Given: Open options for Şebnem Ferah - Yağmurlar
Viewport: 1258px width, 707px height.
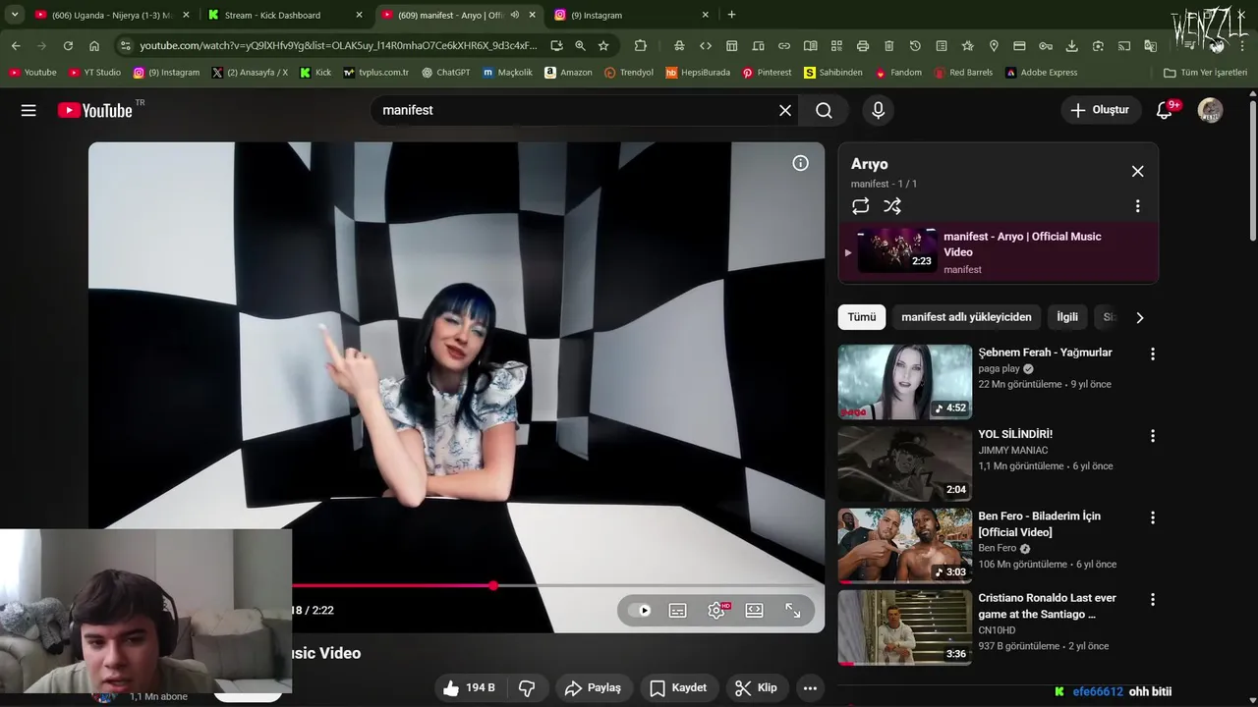Looking at the screenshot, I should pos(1153,353).
